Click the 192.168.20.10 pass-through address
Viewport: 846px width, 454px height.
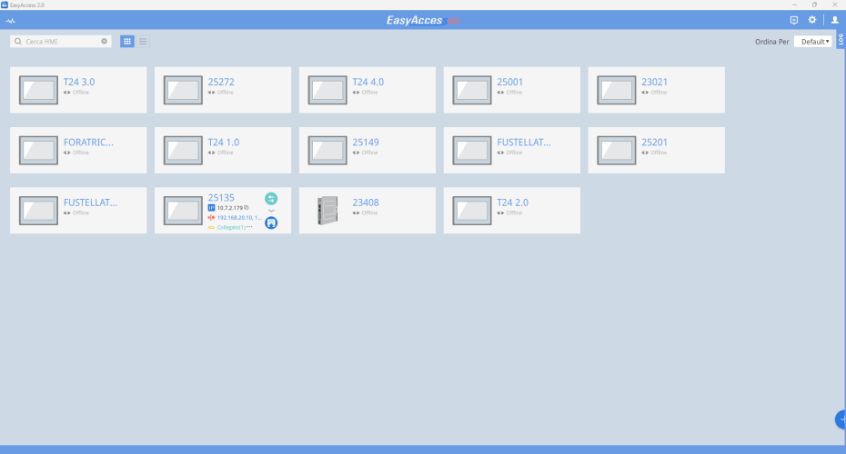click(239, 218)
